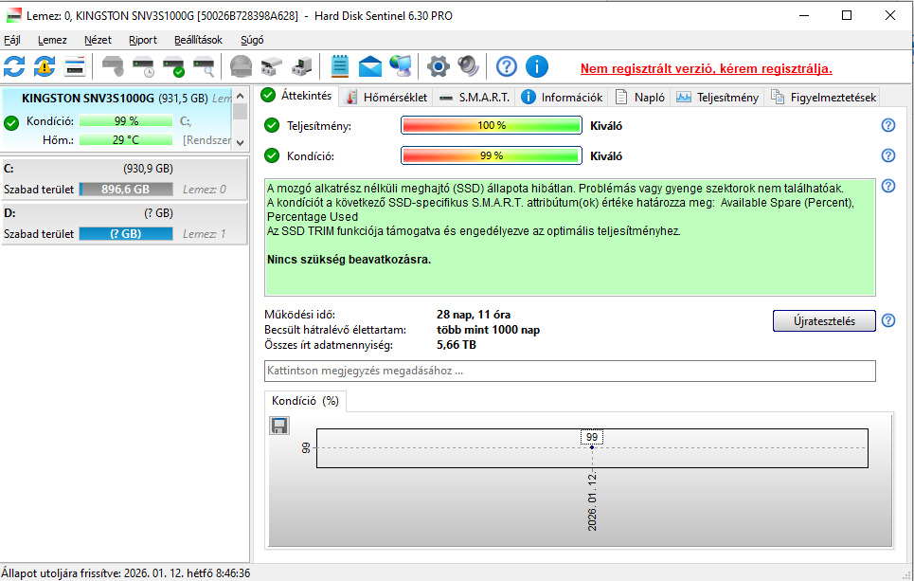Click the disk with green checkmark icon
This screenshot has height=581, width=914.
click(173, 66)
